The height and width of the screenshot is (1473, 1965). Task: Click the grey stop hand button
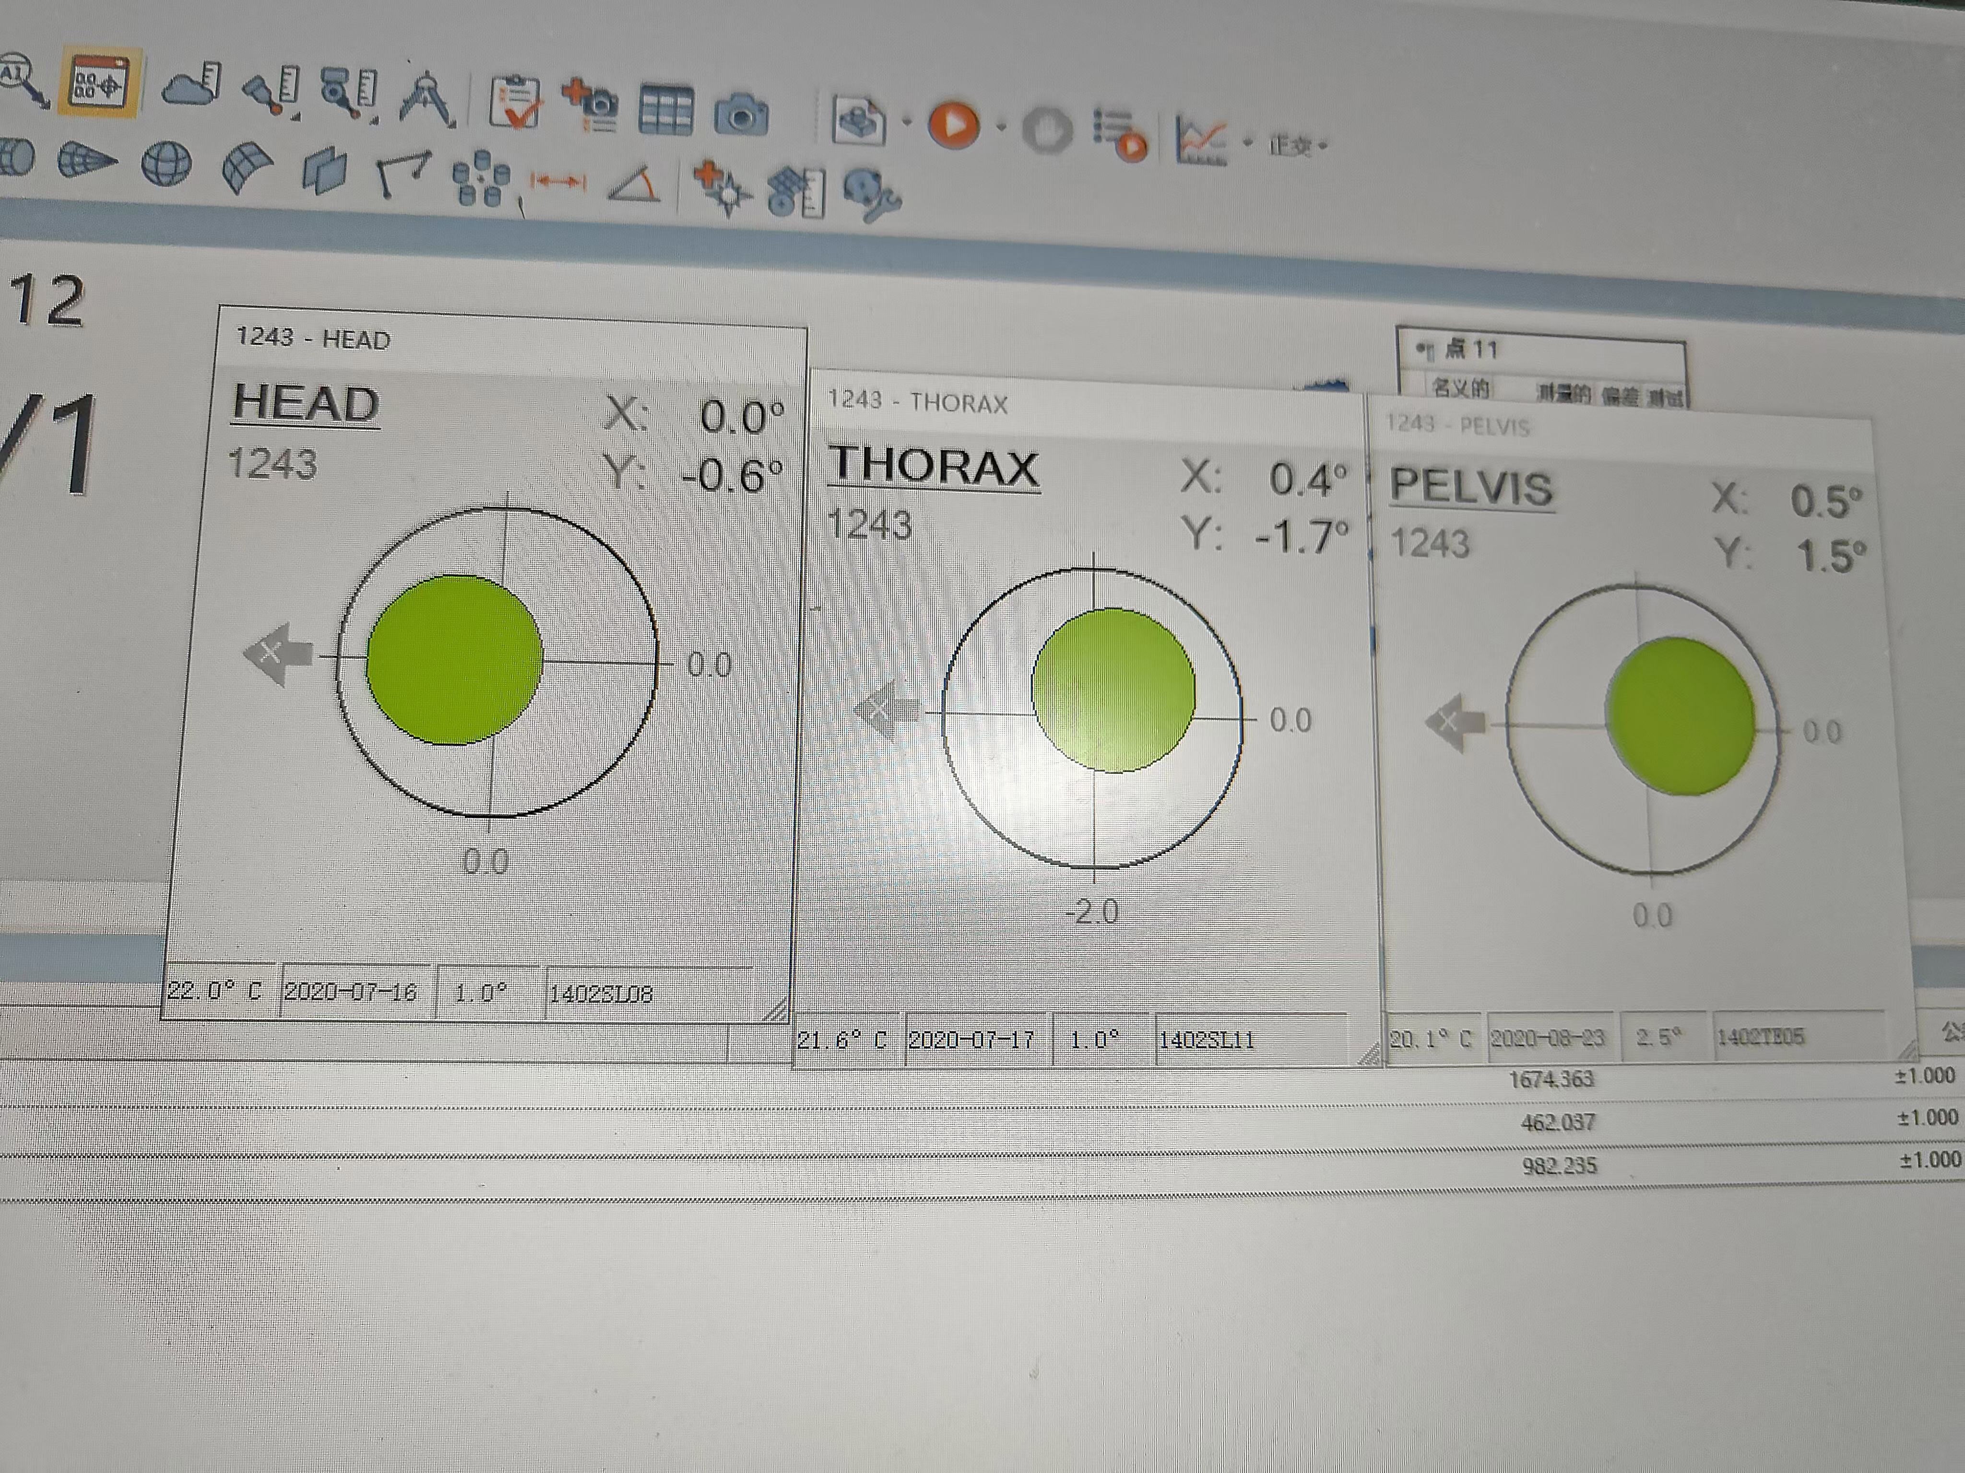1047,131
